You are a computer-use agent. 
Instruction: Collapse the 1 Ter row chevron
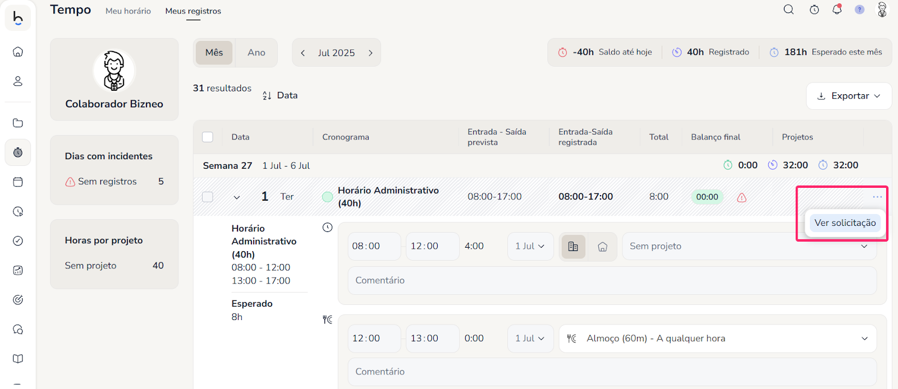point(237,197)
